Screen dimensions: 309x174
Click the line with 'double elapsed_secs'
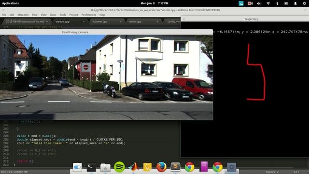coord(70,140)
